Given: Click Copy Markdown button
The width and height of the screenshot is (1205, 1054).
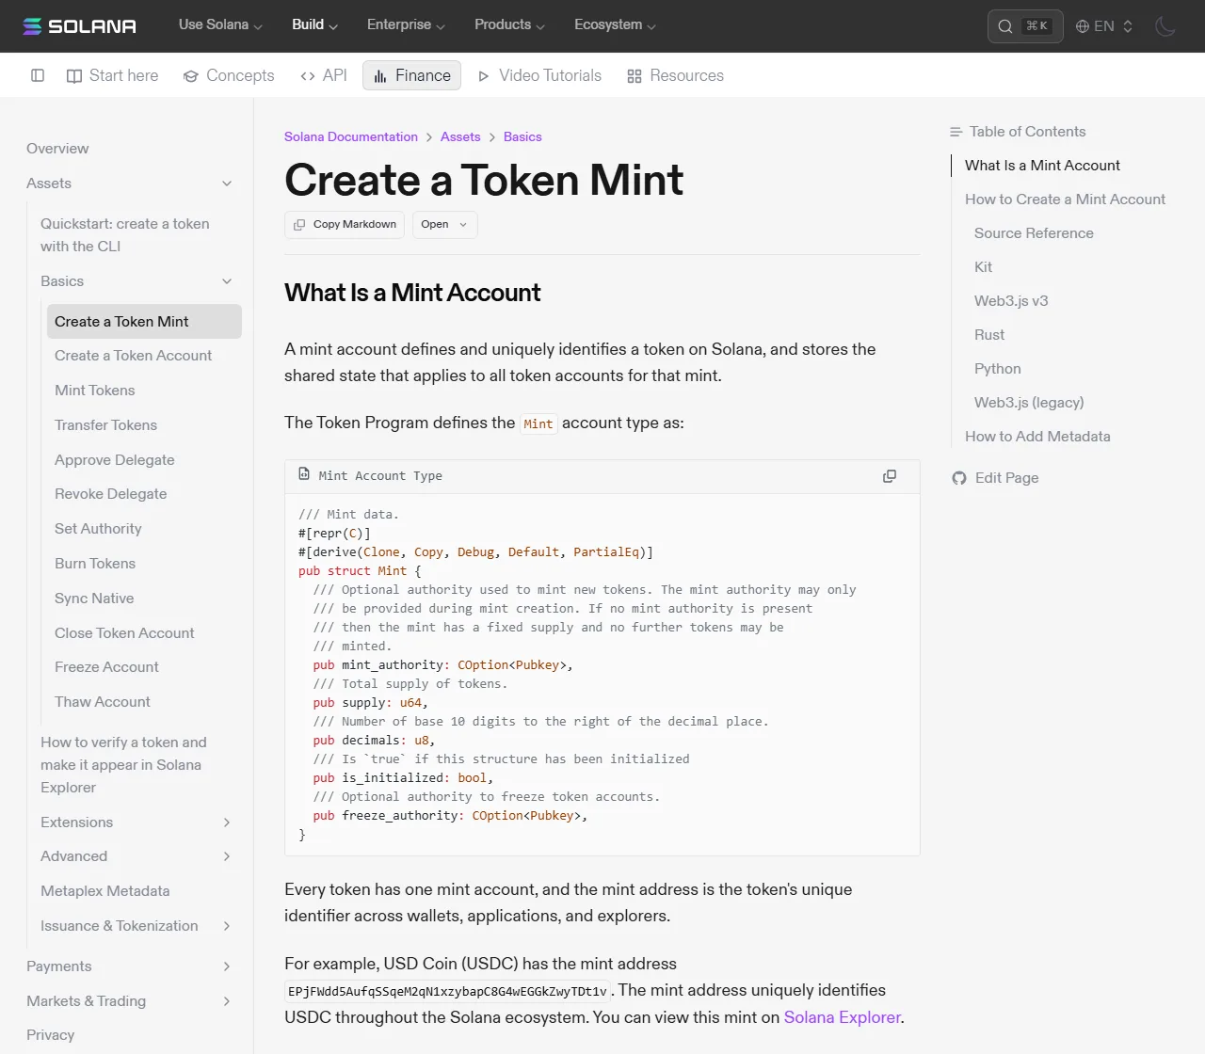Looking at the screenshot, I should coord(345,225).
